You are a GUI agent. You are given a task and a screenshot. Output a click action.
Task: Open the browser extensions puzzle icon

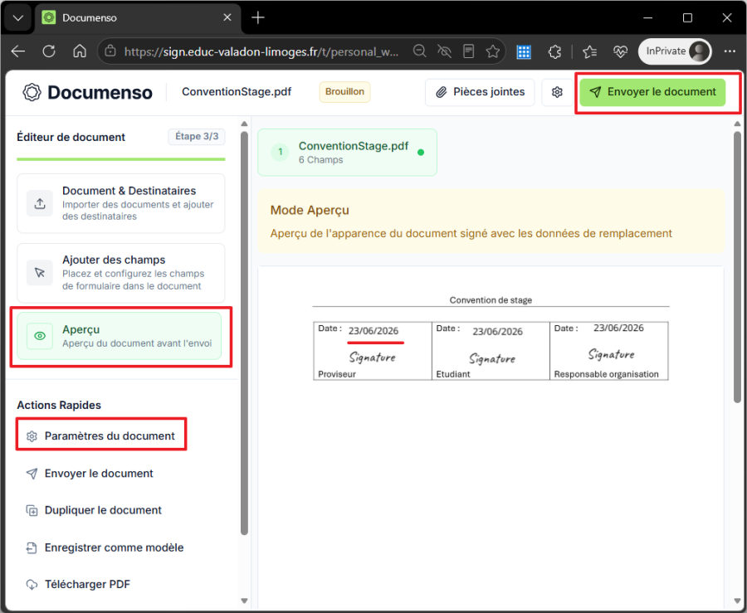[x=554, y=51]
